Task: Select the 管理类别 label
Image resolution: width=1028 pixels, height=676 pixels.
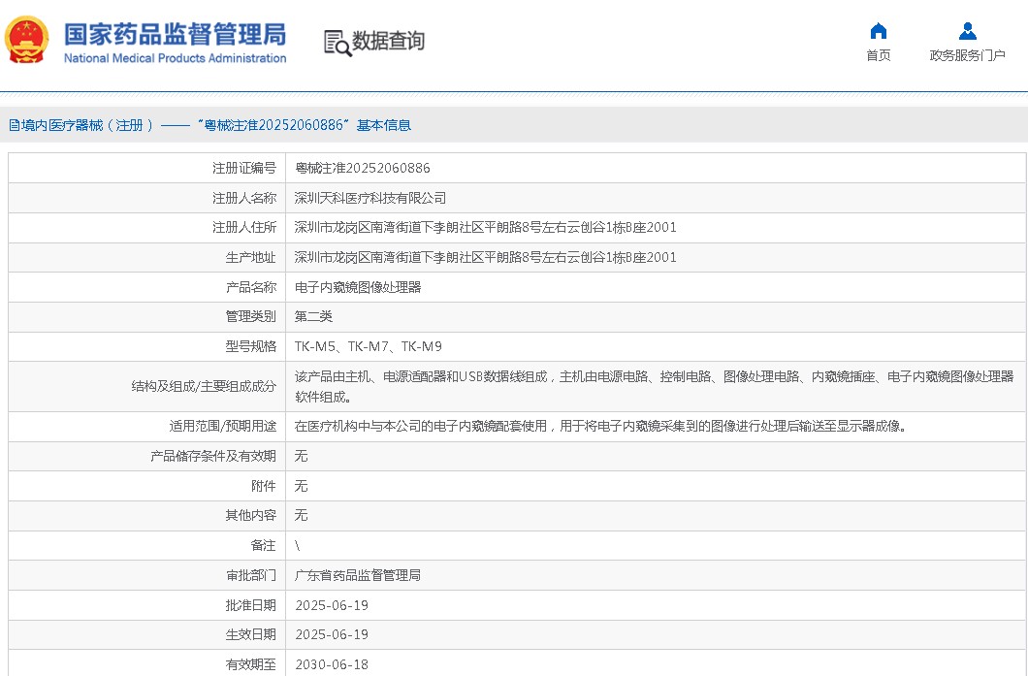Action: point(251,317)
